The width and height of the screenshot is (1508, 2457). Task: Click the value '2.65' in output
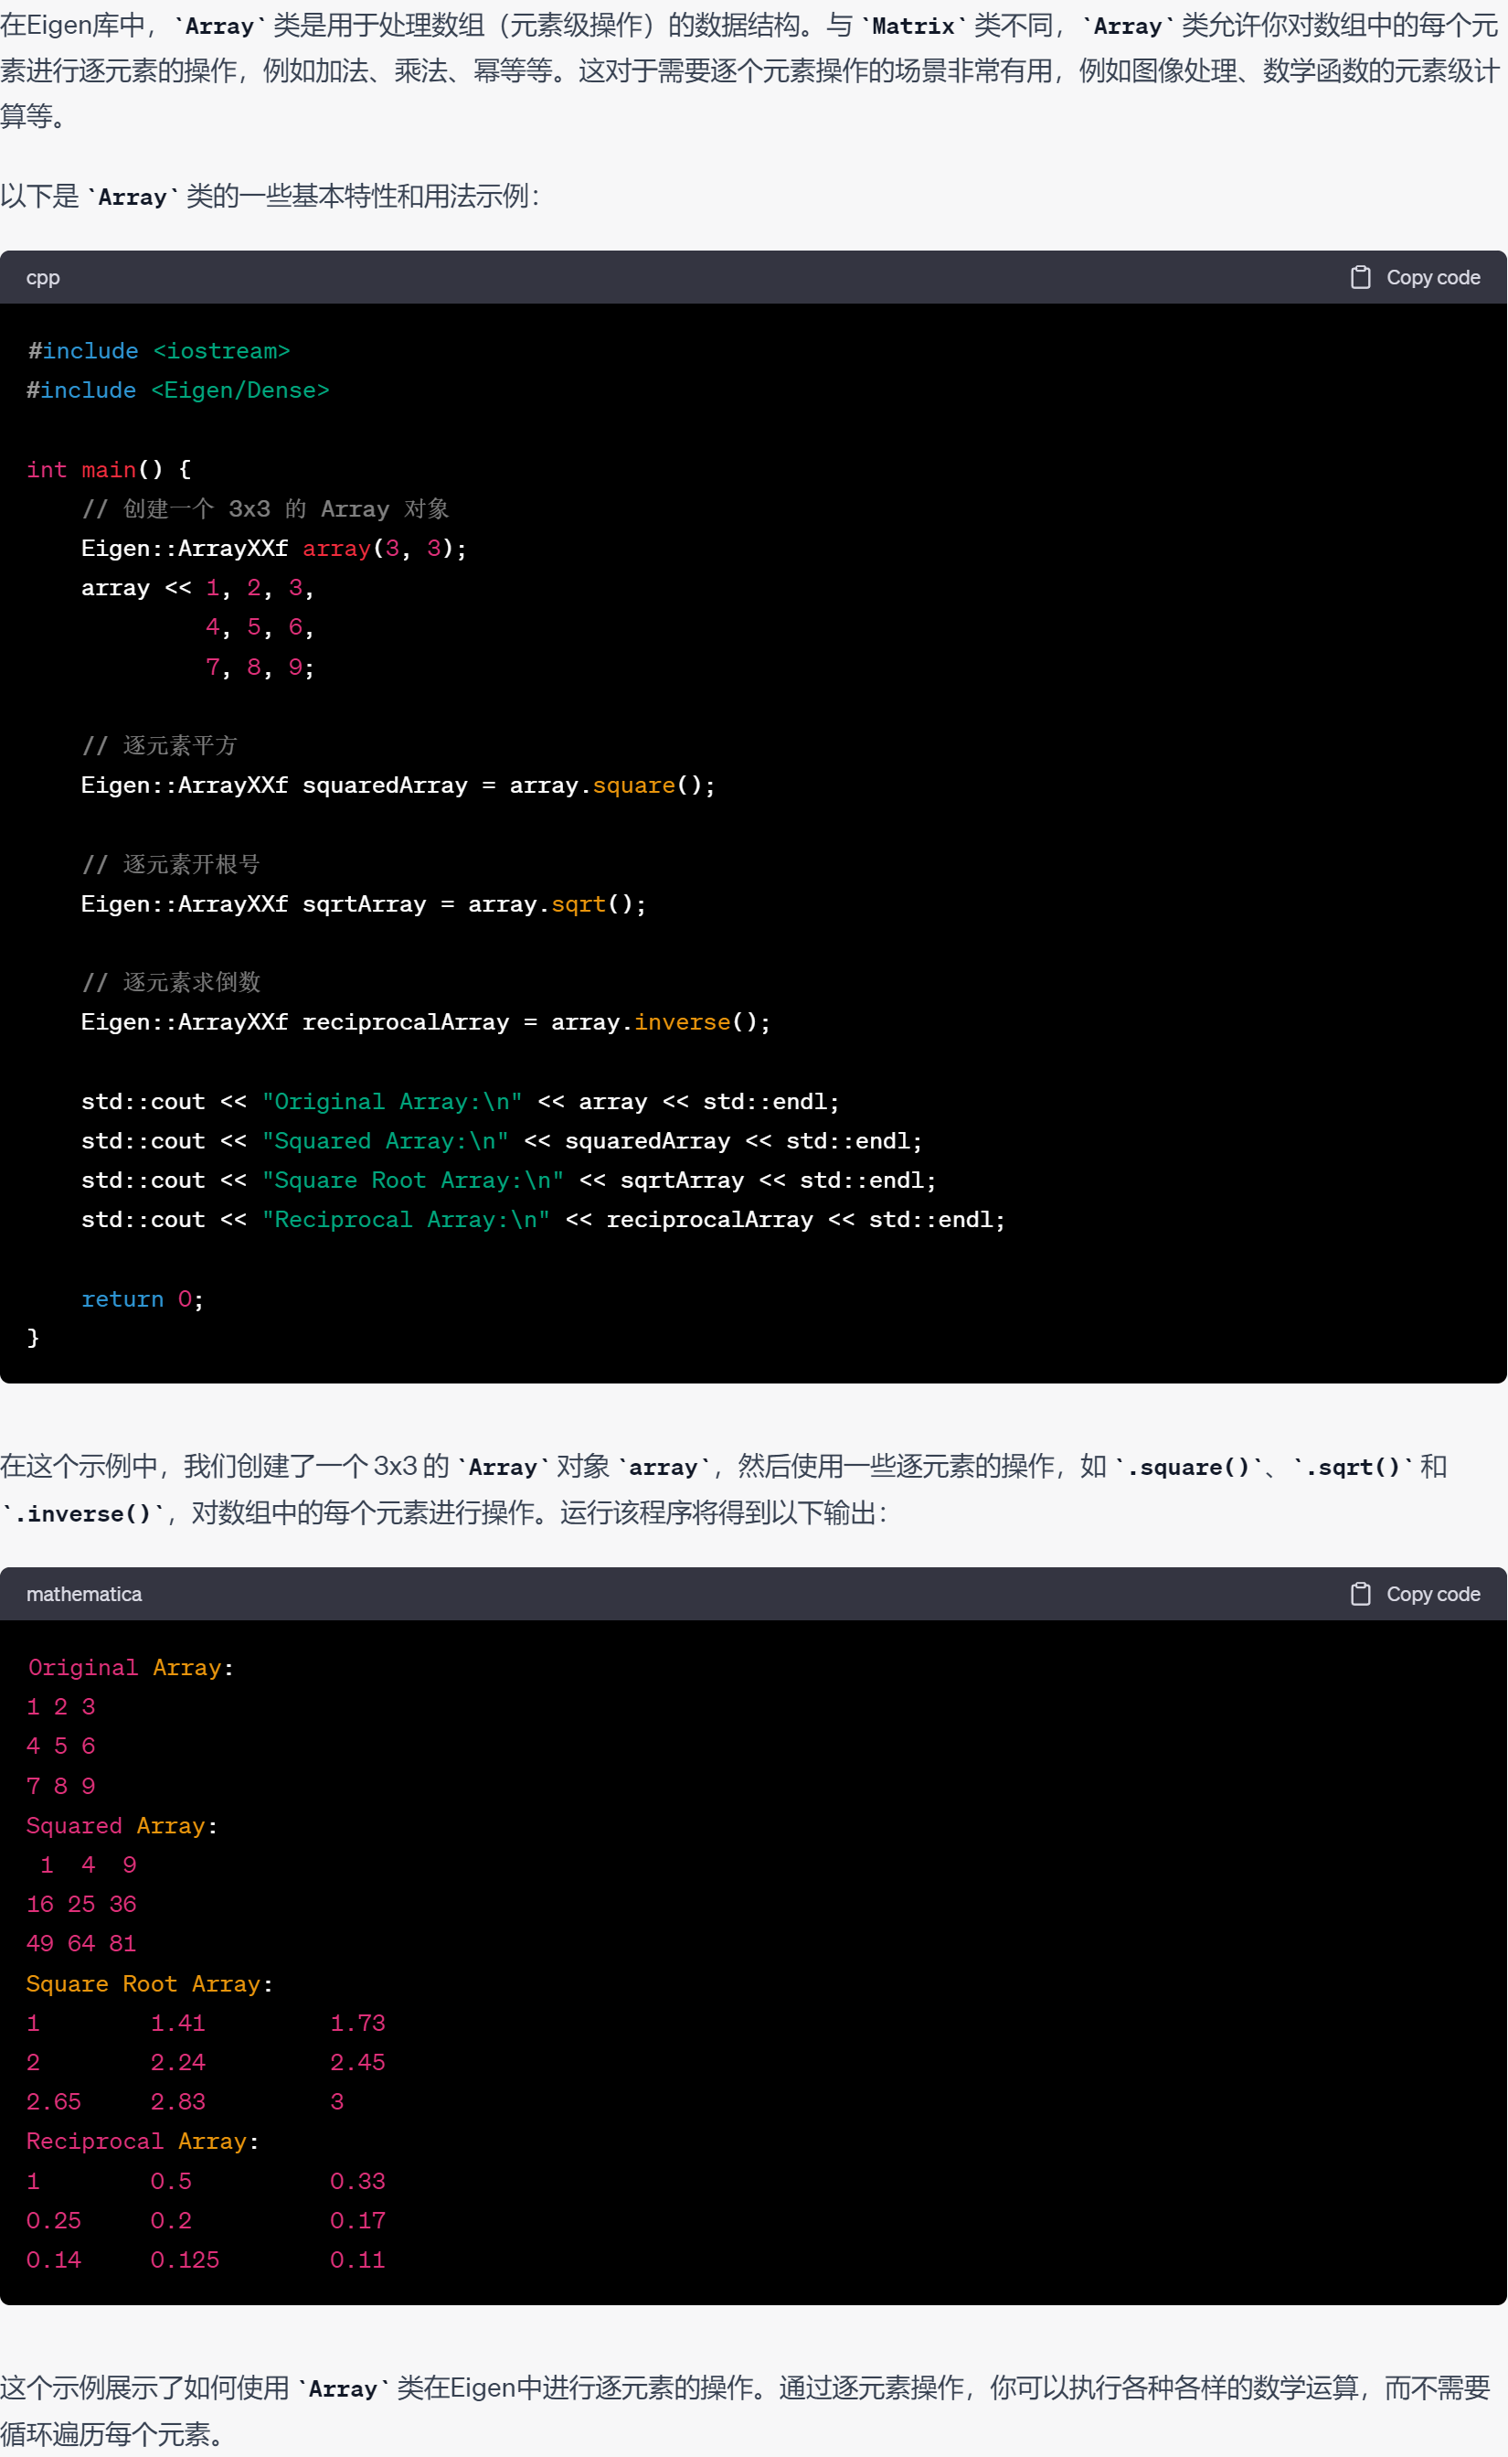coord(54,2102)
